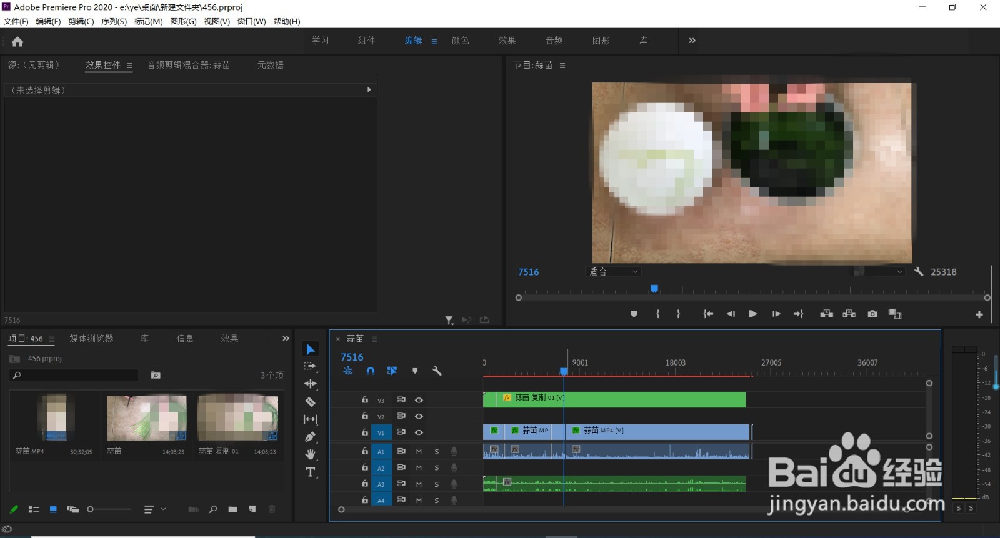Click Play in Program Monitor
1000x538 pixels.
[x=753, y=314]
